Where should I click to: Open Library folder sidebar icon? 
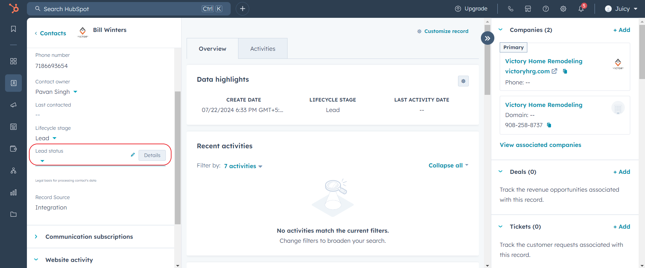[x=13, y=214]
